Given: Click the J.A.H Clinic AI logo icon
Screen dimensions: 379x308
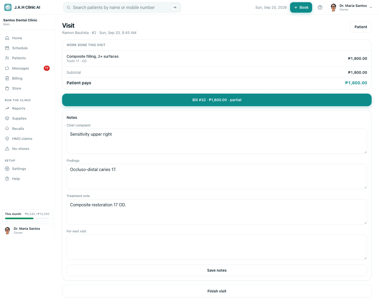Looking at the screenshot, I should click(8, 7).
